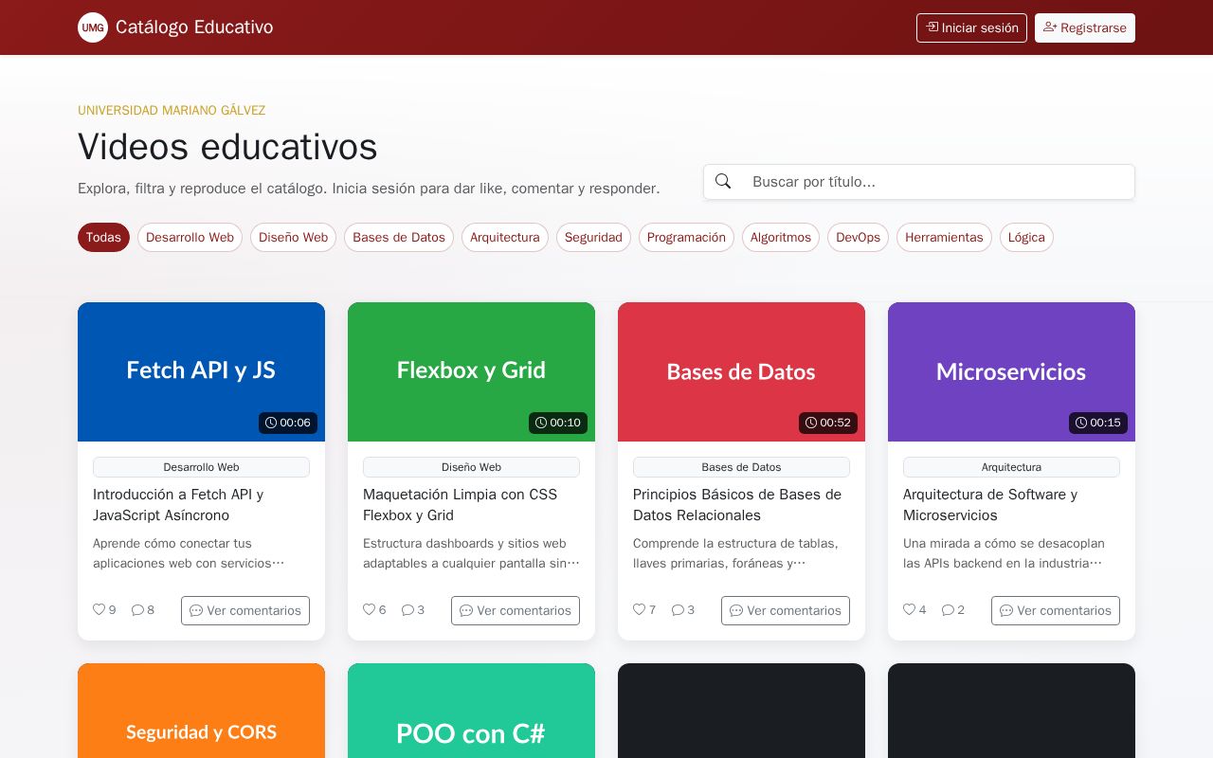Focus the Buscar por título search field
The image size is (1213, 758).
coord(938,181)
